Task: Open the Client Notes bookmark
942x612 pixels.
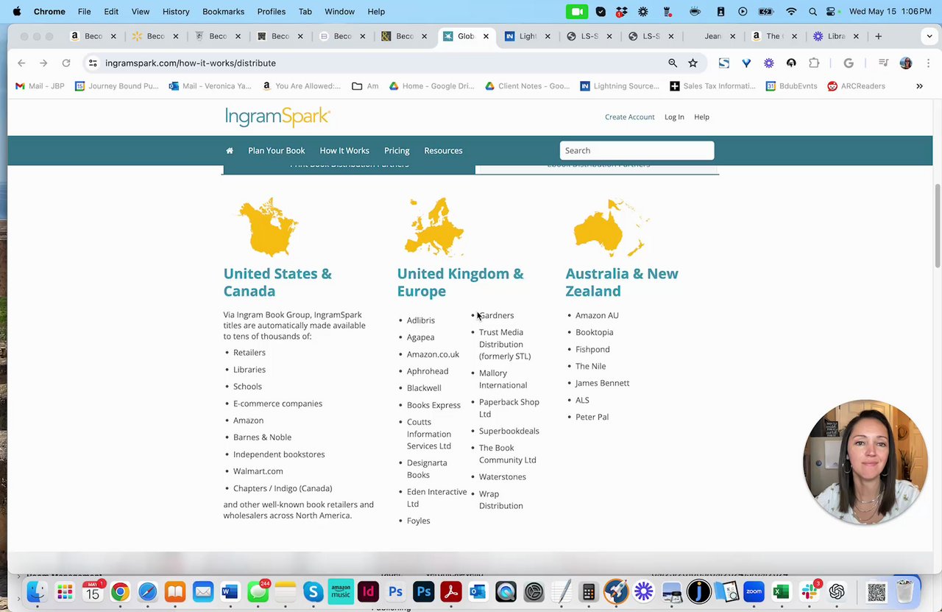Action: (527, 86)
